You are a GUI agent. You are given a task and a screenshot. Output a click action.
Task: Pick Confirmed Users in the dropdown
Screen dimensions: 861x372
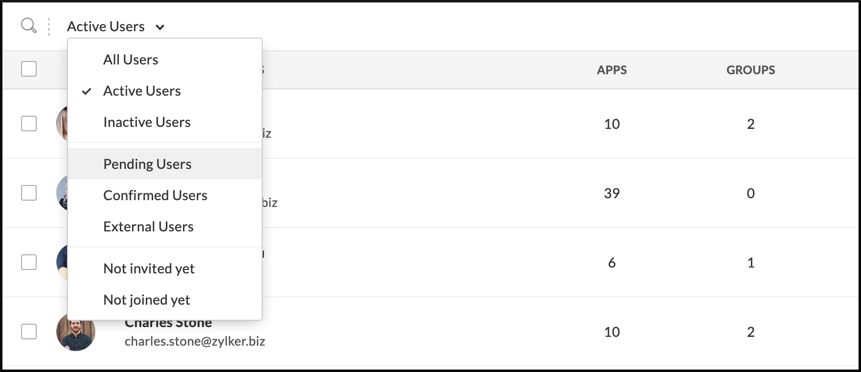[155, 195]
